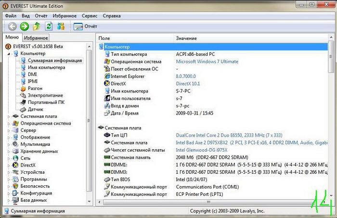
Task: Open the Файл menu
Action: 11,16
